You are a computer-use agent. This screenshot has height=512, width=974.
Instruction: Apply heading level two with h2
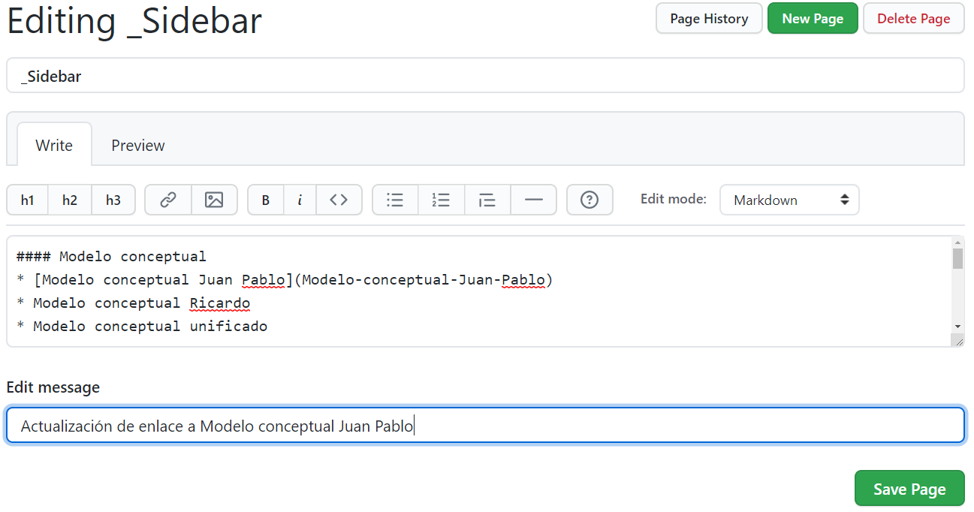70,200
